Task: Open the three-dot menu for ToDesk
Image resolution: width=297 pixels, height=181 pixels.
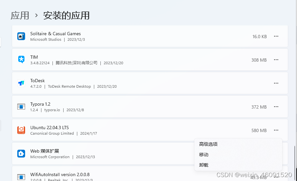Action: click(276, 83)
